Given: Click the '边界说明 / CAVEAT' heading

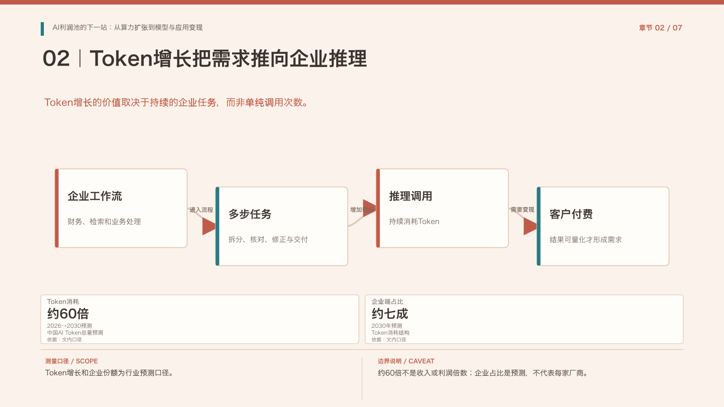Looking at the screenshot, I should coord(406,361).
